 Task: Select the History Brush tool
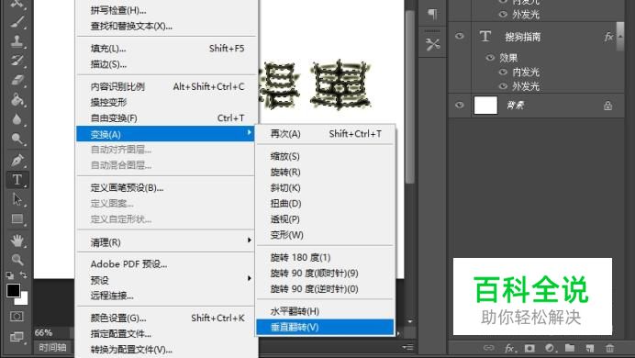pyautogui.click(x=17, y=61)
